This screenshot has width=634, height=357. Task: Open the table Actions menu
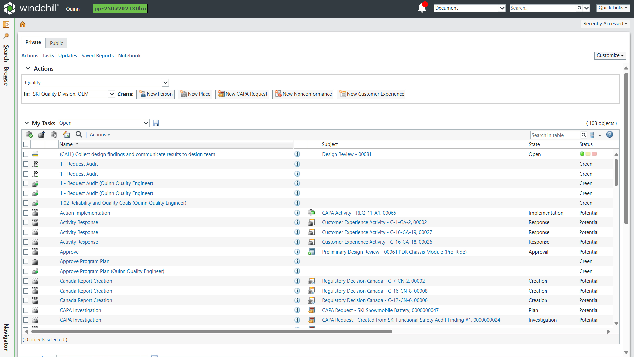tap(100, 135)
